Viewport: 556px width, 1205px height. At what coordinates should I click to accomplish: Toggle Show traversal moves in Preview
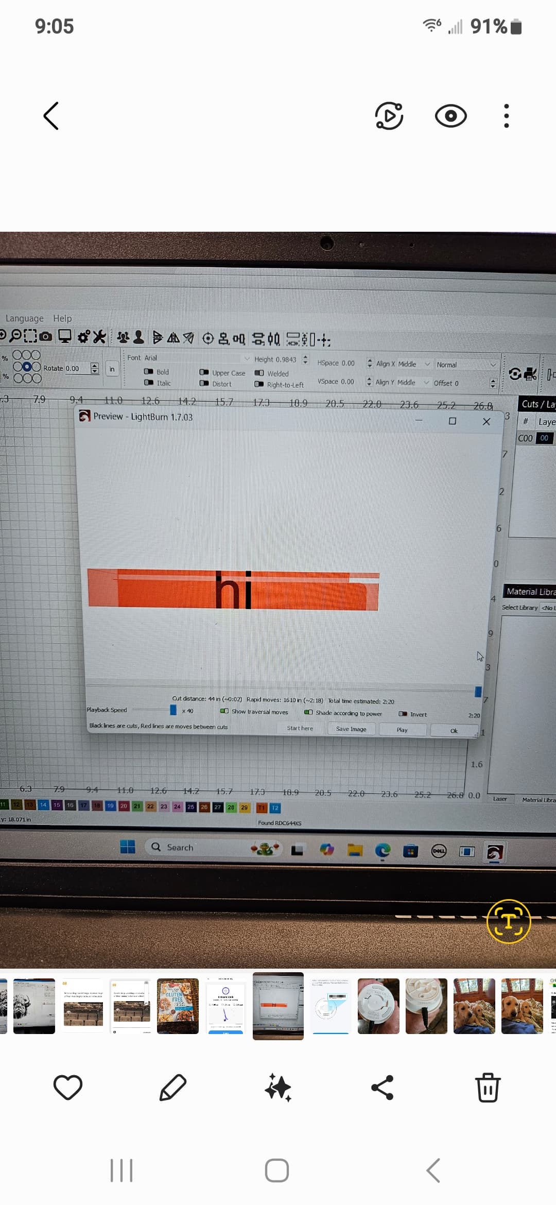coord(224,711)
